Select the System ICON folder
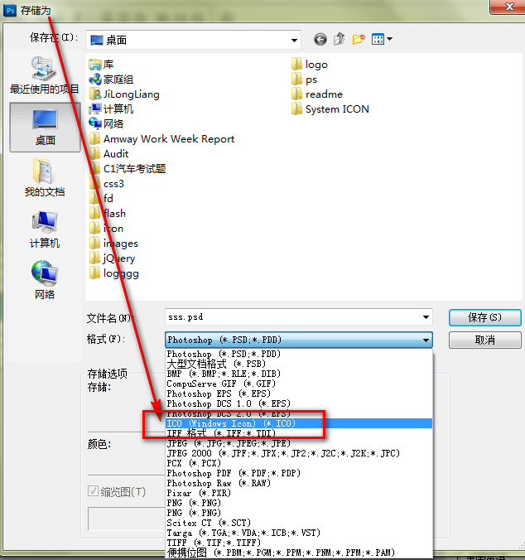 click(330, 109)
